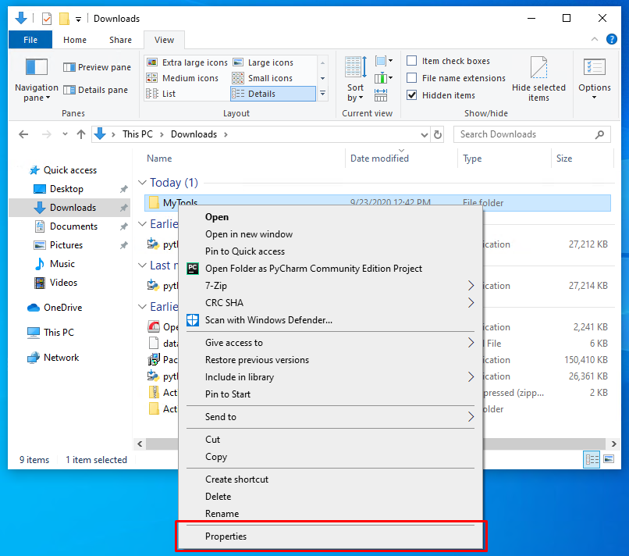Switch to List layout
Viewport: 629px width, 556px height.
(x=162, y=94)
